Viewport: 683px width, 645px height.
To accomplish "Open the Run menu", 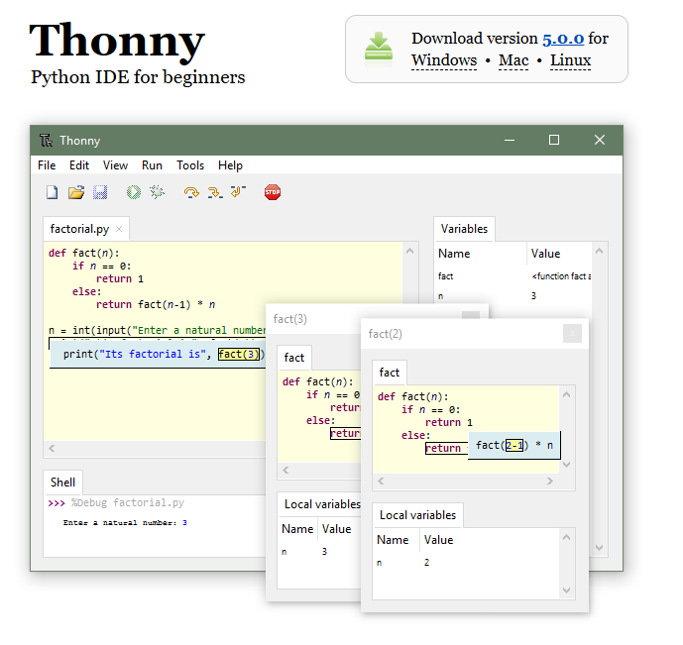I will click(x=152, y=165).
